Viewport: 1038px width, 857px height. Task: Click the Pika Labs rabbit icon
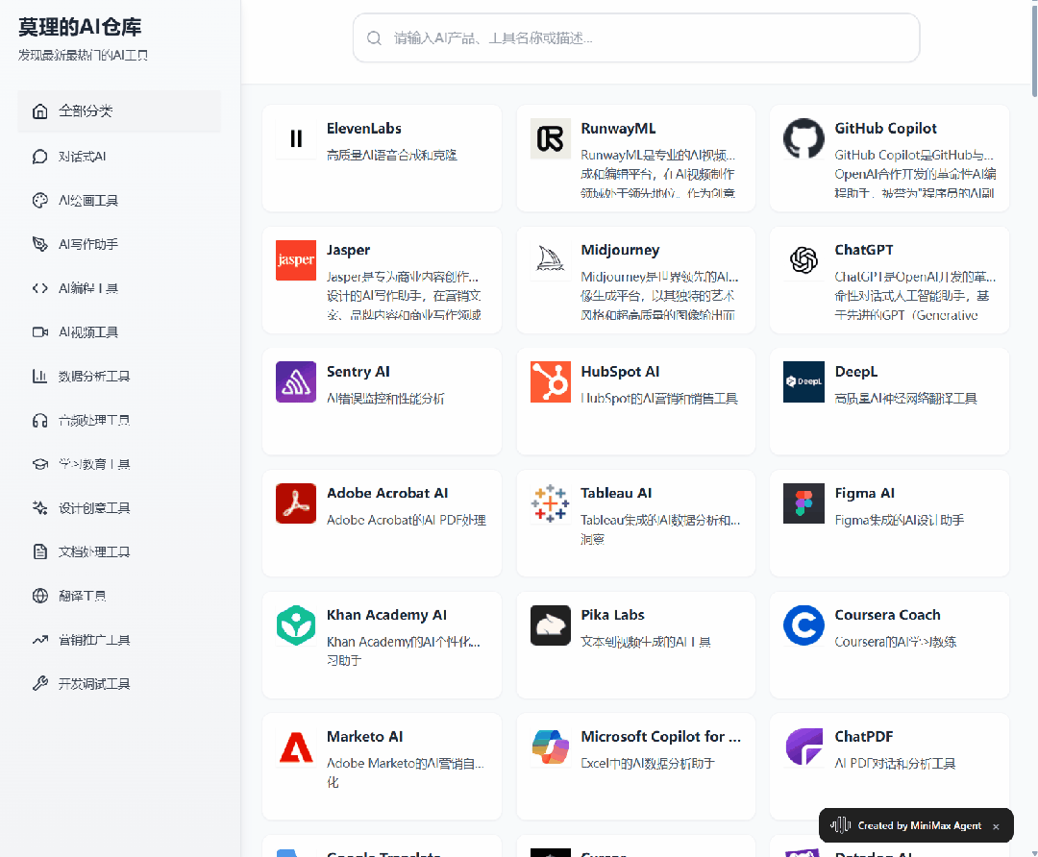(550, 625)
